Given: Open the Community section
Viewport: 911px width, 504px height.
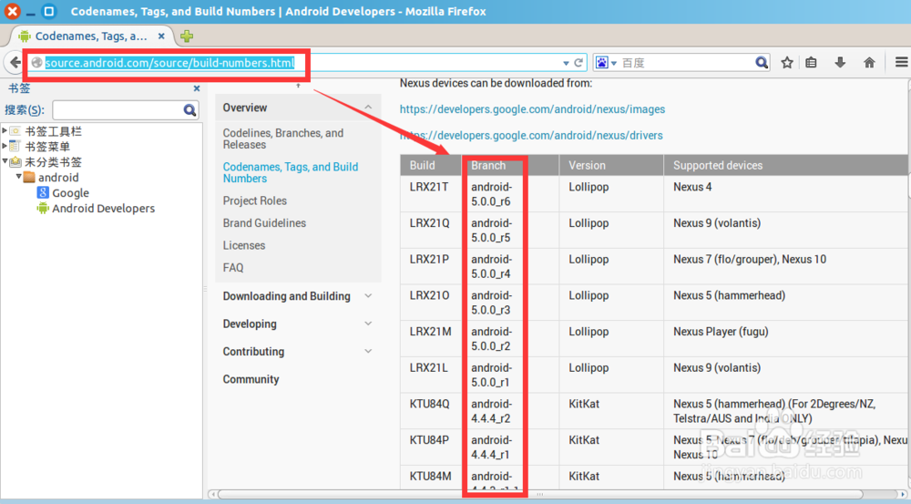Looking at the screenshot, I should click(x=251, y=379).
